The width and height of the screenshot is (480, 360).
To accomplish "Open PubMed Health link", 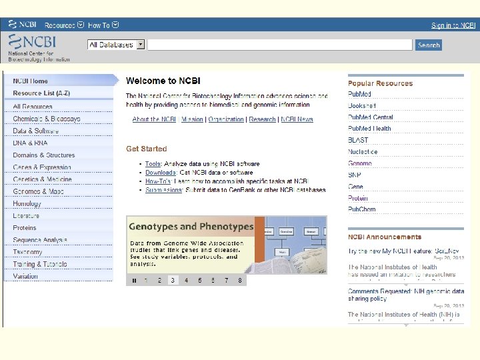I will (x=369, y=129).
